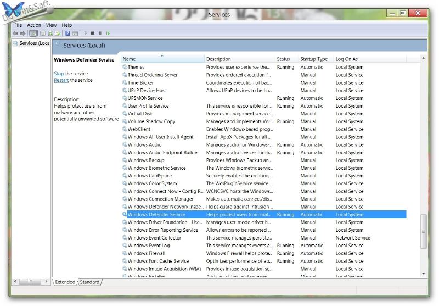Select Windows Event Collector service

pos(264,238)
